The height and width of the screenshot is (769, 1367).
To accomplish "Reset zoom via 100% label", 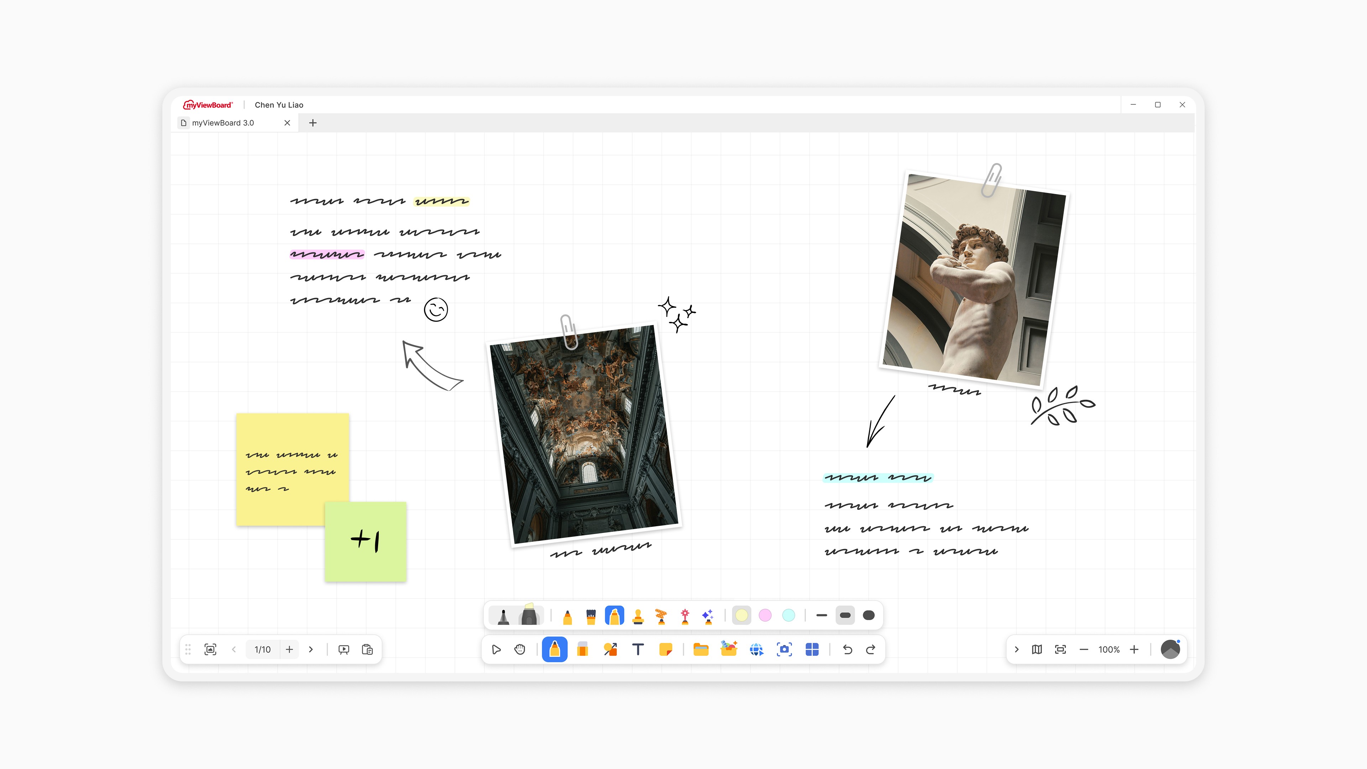I will (1109, 649).
